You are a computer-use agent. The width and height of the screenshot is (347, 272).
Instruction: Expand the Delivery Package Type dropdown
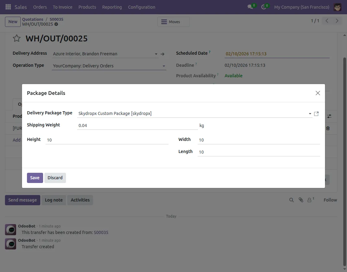(310, 114)
